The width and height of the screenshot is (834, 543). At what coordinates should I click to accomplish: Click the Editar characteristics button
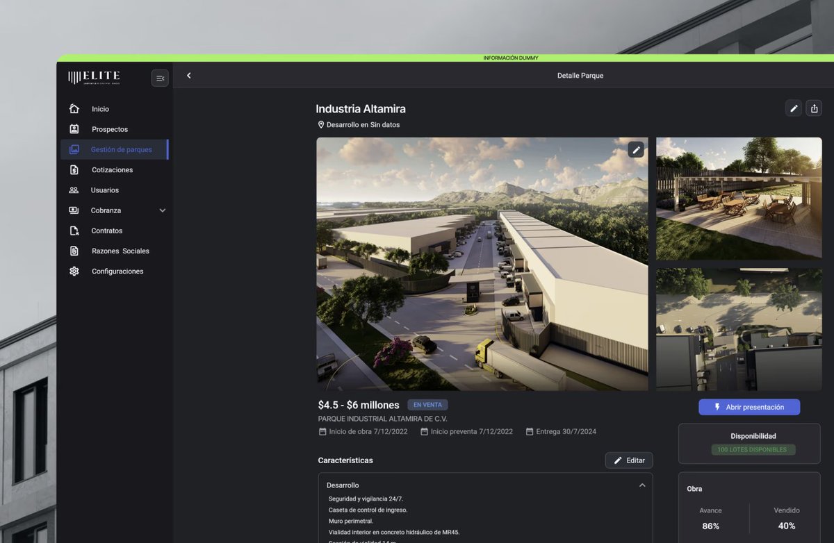click(x=629, y=460)
